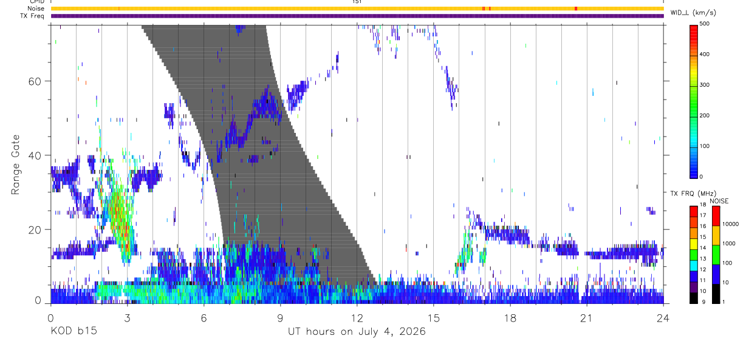The image size is (746, 344).
Task: Click the 18 label on the UT hours axis
Action: (510, 317)
